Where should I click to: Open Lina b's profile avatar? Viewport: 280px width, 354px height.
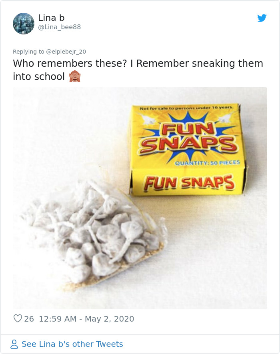click(x=24, y=24)
